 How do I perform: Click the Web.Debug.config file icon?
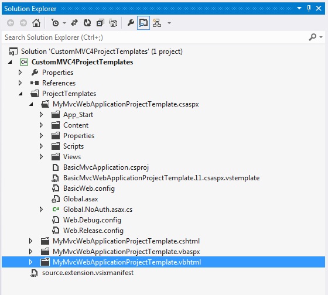click(x=56, y=220)
